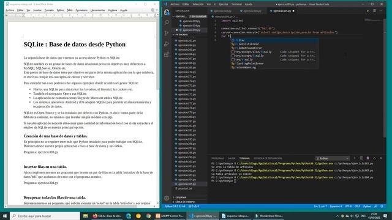The height and width of the screenshot is (220, 392).
Task: Expand the LÍNEA DE TIEMPO section
Action: (x=190, y=202)
